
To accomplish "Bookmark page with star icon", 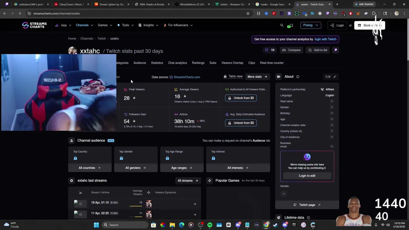I will point(248,13).
